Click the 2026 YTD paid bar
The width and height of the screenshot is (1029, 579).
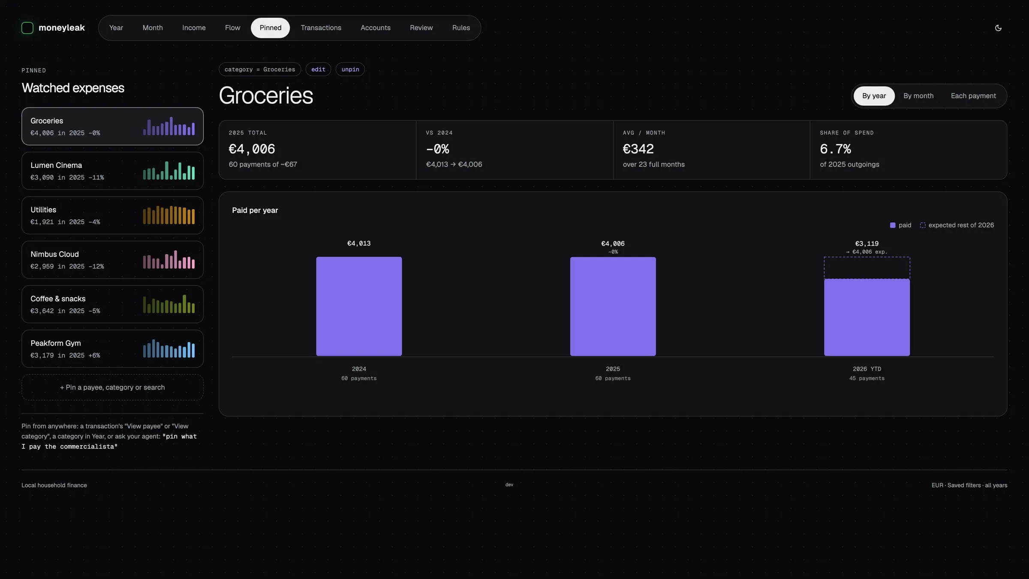tap(867, 317)
